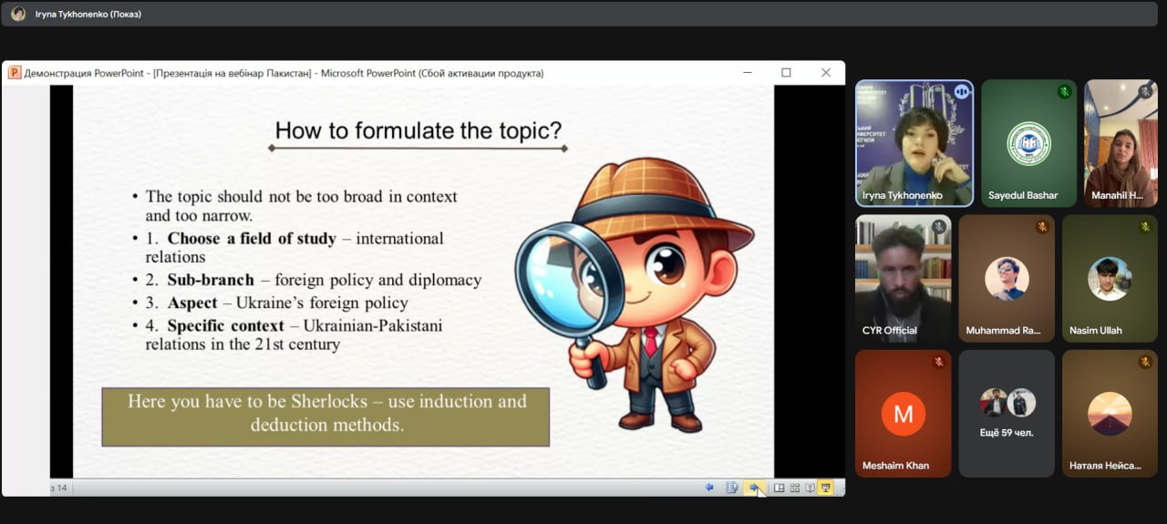Expand the 'Ещё 59 чел.' participants tile
Screen dimensions: 1167x524
point(1007,413)
